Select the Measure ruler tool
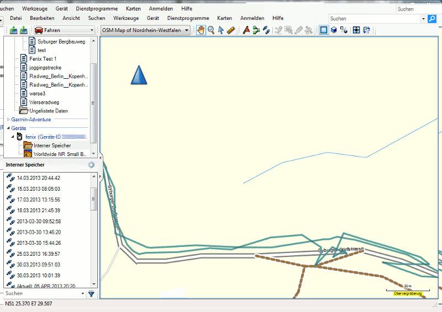442x312 pixels. click(231, 30)
